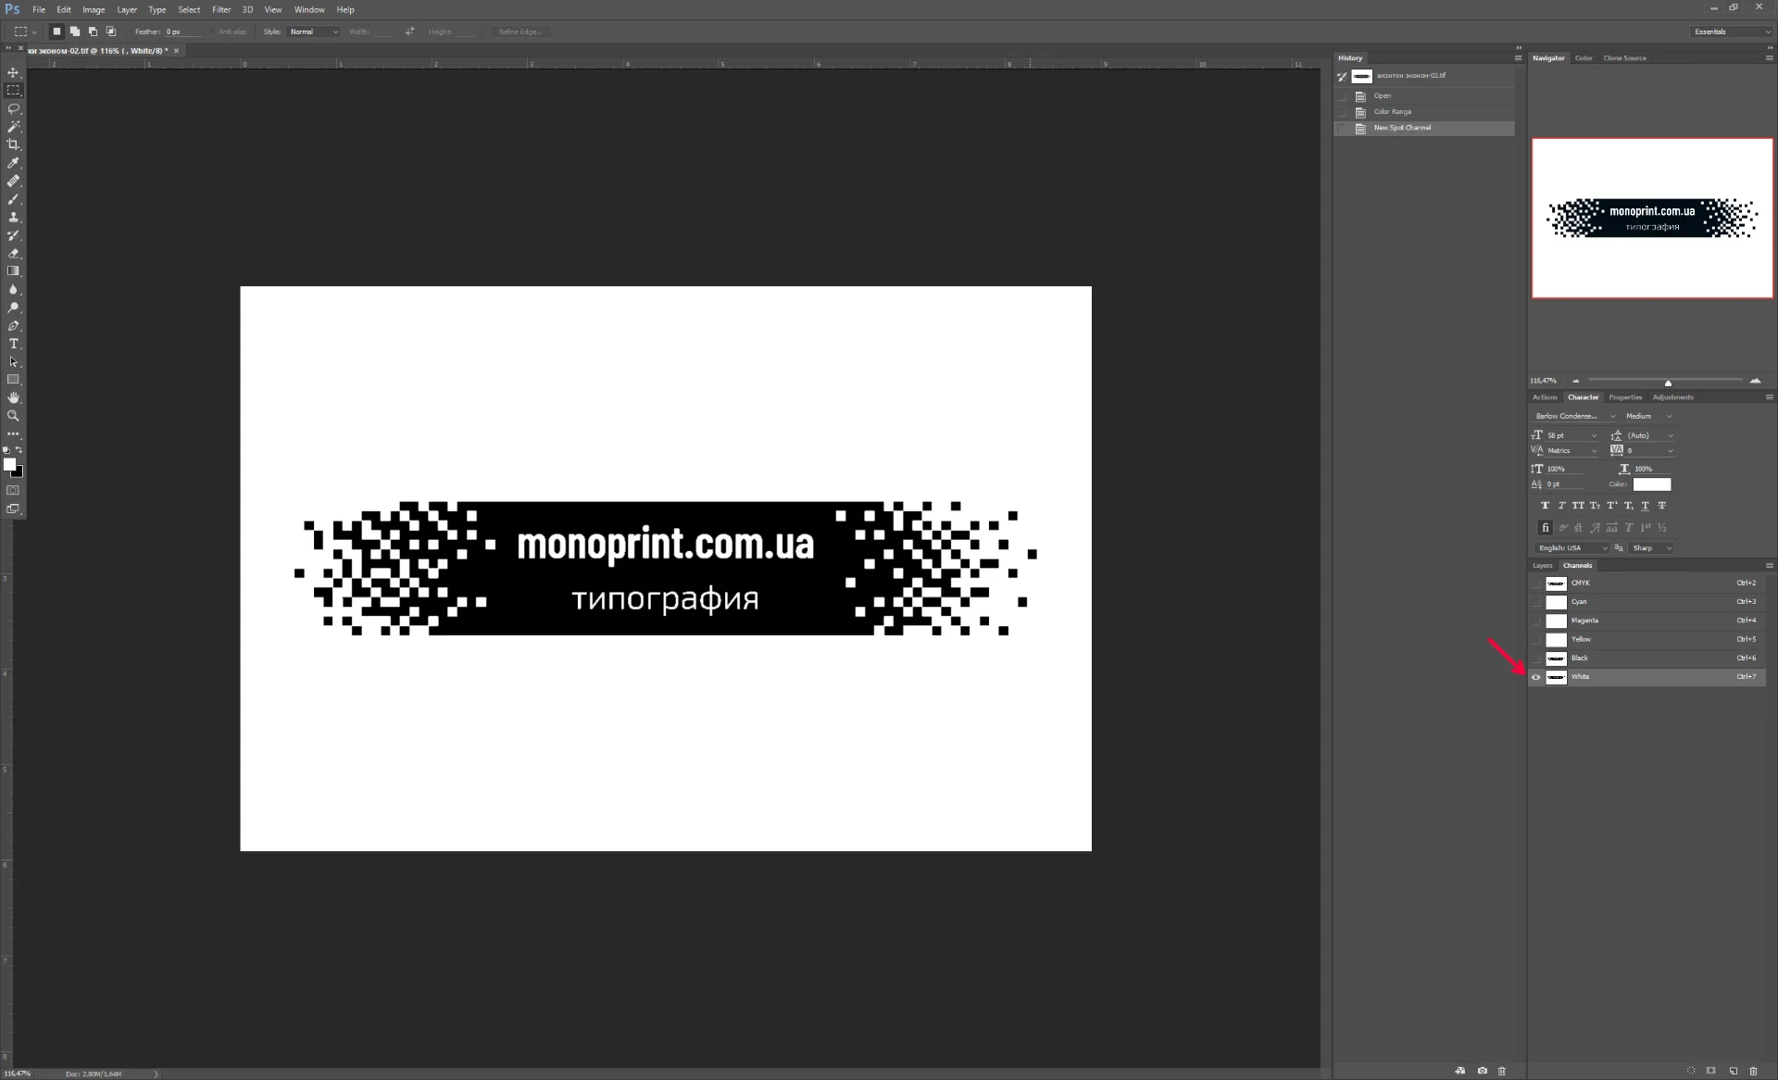Toggle Standard Ligatures fi button
Screen dimensions: 1778x1080
(1545, 528)
